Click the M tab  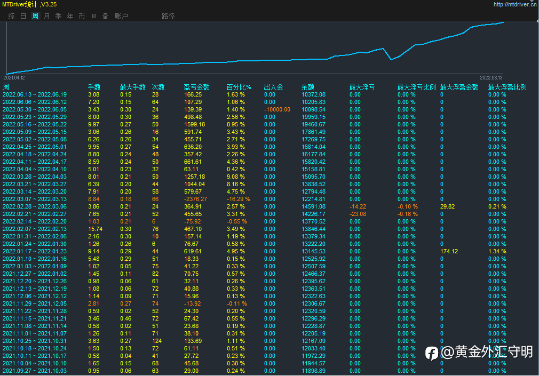(x=94, y=16)
